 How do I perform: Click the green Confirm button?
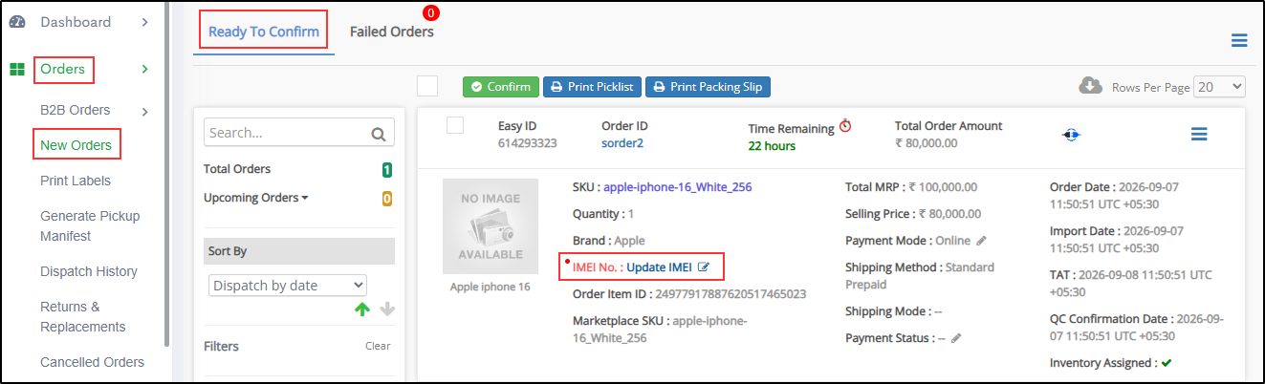coord(501,87)
